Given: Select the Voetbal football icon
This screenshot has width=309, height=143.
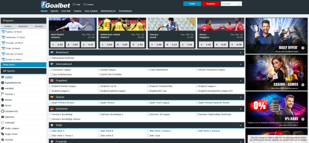Looking at the screenshot, I should click(x=3, y=77).
